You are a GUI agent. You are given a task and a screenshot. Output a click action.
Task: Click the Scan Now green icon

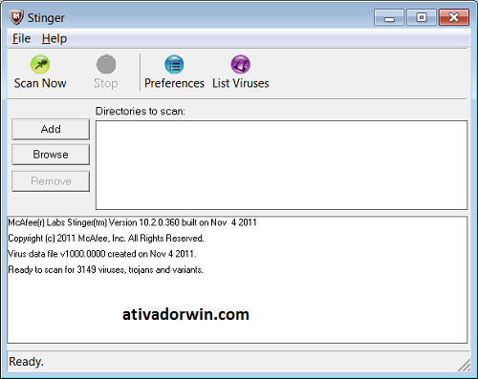click(x=40, y=64)
